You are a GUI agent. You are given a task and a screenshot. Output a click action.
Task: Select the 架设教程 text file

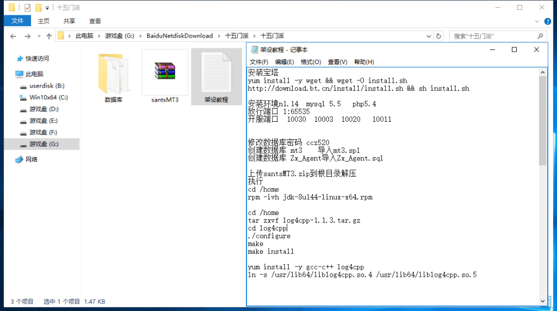pyautogui.click(x=216, y=77)
